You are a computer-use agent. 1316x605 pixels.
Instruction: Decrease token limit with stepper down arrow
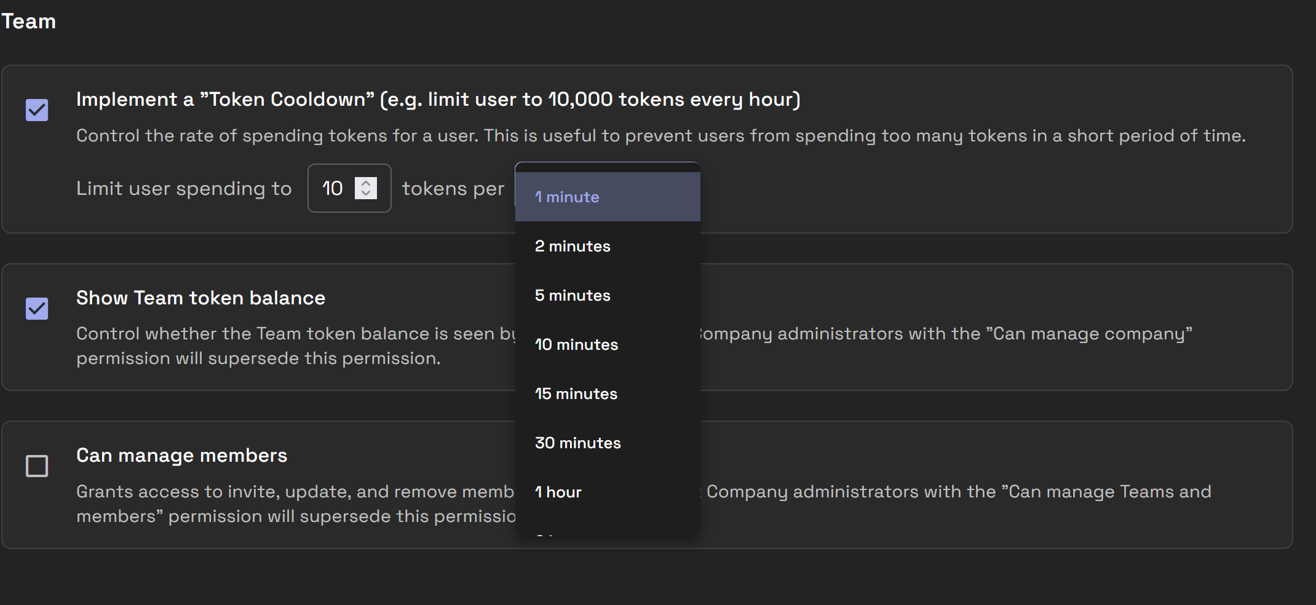[366, 194]
